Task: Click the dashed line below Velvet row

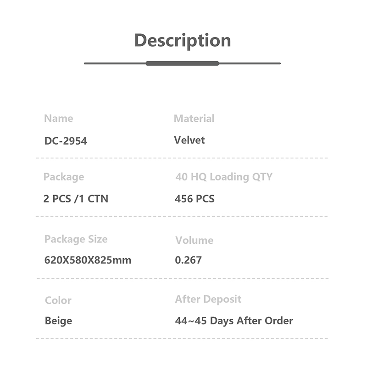Action: pos(182,158)
